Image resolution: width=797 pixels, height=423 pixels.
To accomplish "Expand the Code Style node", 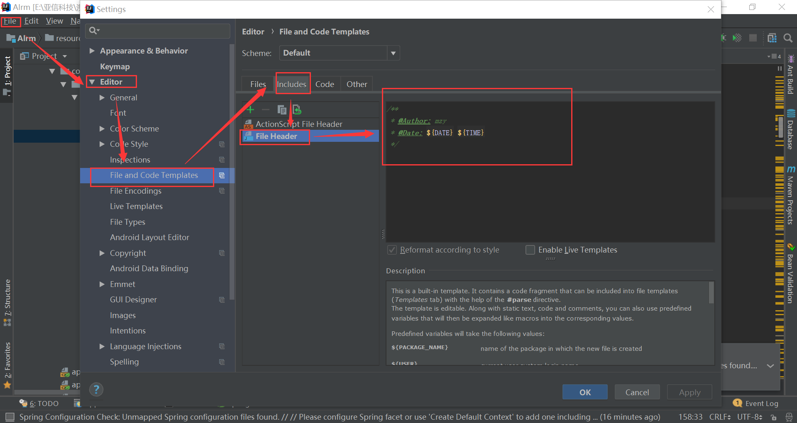I will 102,144.
